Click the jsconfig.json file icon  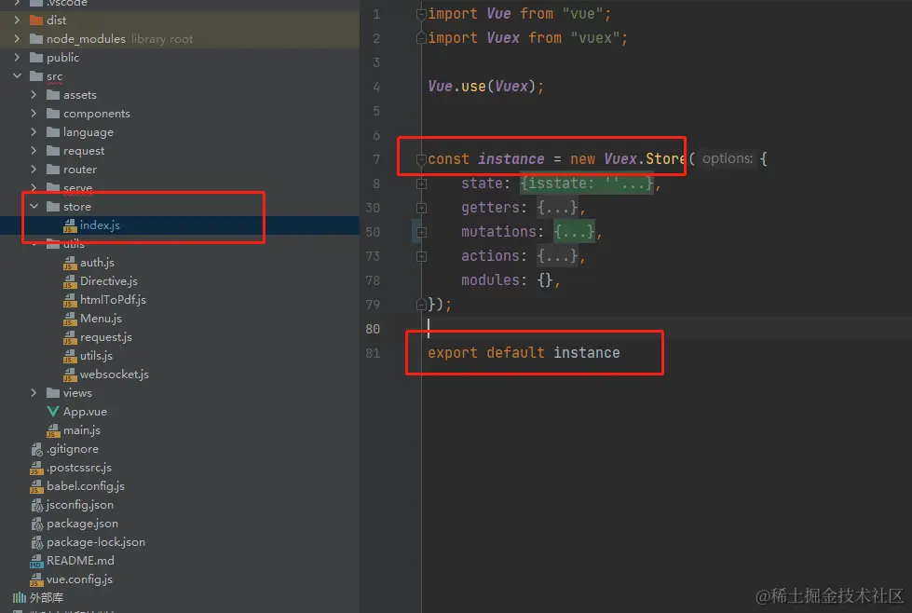pos(36,505)
